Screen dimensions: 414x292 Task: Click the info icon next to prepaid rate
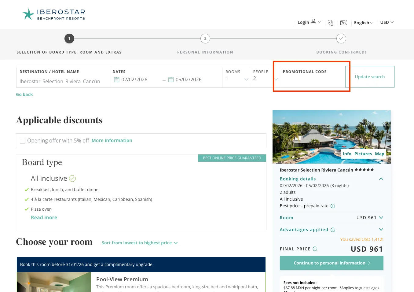point(333,206)
